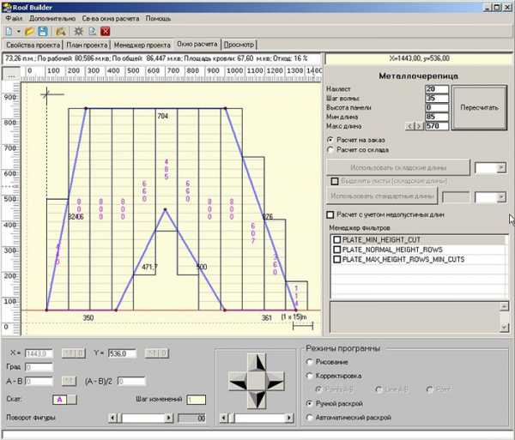Open the 'Дополнительно' menu
This screenshot has width=515, height=440.
[x=51, y=17]
